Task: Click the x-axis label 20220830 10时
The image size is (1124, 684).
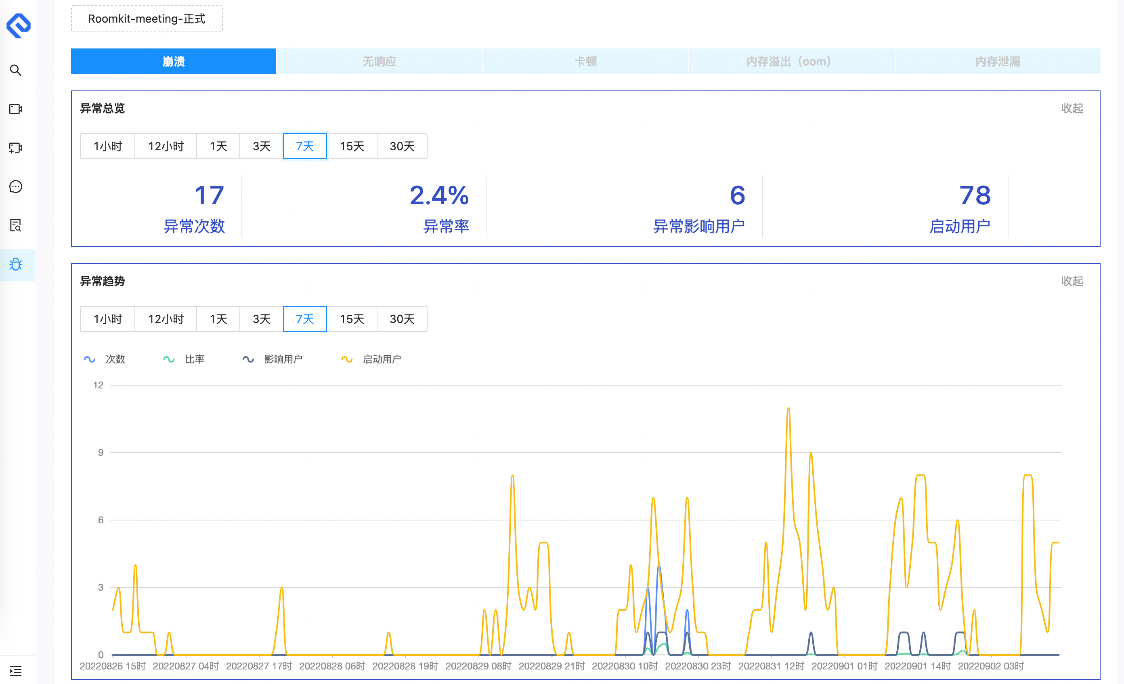Action: (625, 666)
